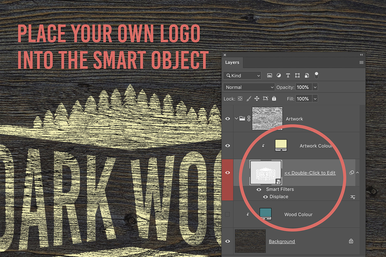Click the lock all padlock icon
The width and height of the screenshot is (386, 257).
(x=274, y=99)
